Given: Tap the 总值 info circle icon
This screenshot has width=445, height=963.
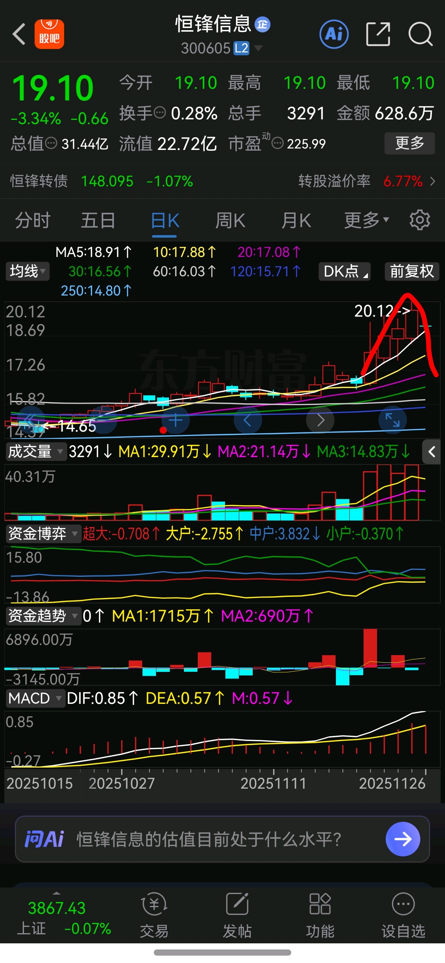Looking at the screenshot, I should [51, 143].
